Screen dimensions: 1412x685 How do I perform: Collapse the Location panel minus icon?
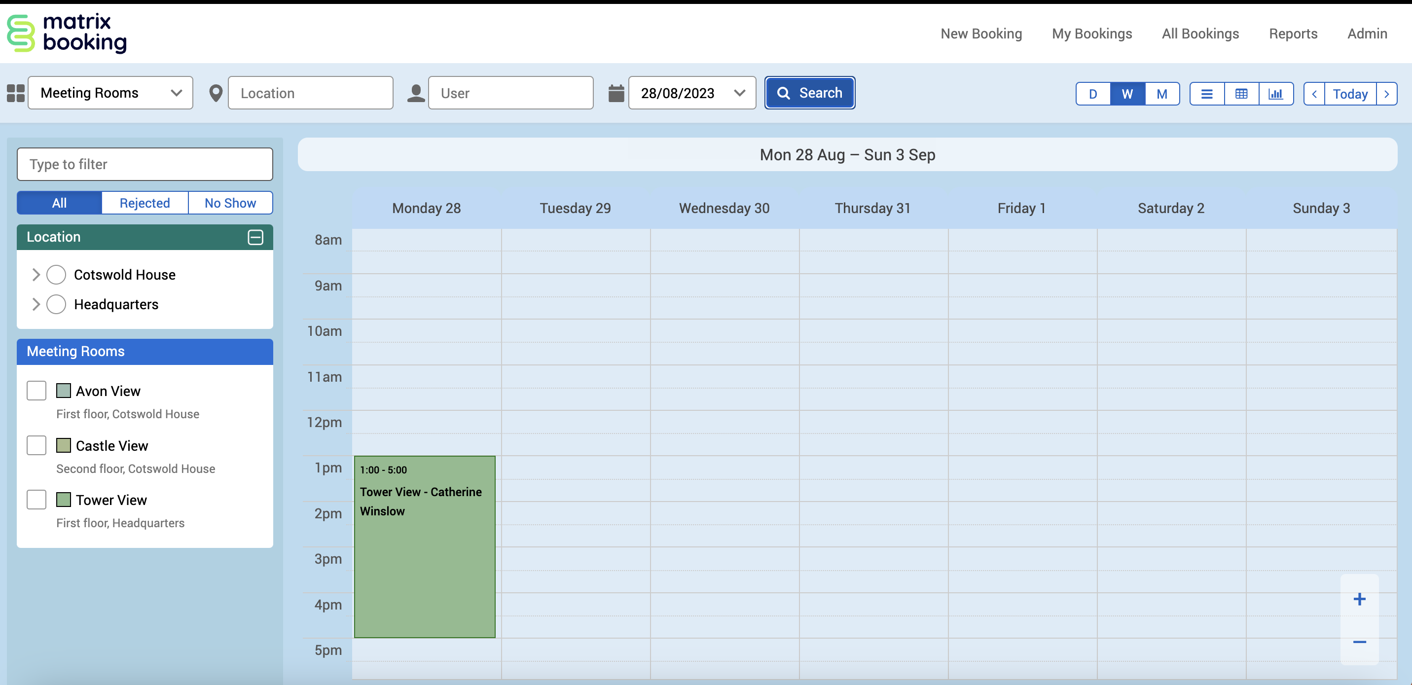coord(255,237)
